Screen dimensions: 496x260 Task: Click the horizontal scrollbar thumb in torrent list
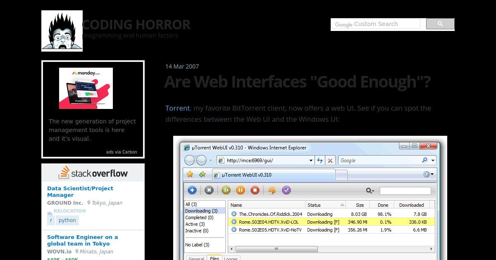click(277, 249)
